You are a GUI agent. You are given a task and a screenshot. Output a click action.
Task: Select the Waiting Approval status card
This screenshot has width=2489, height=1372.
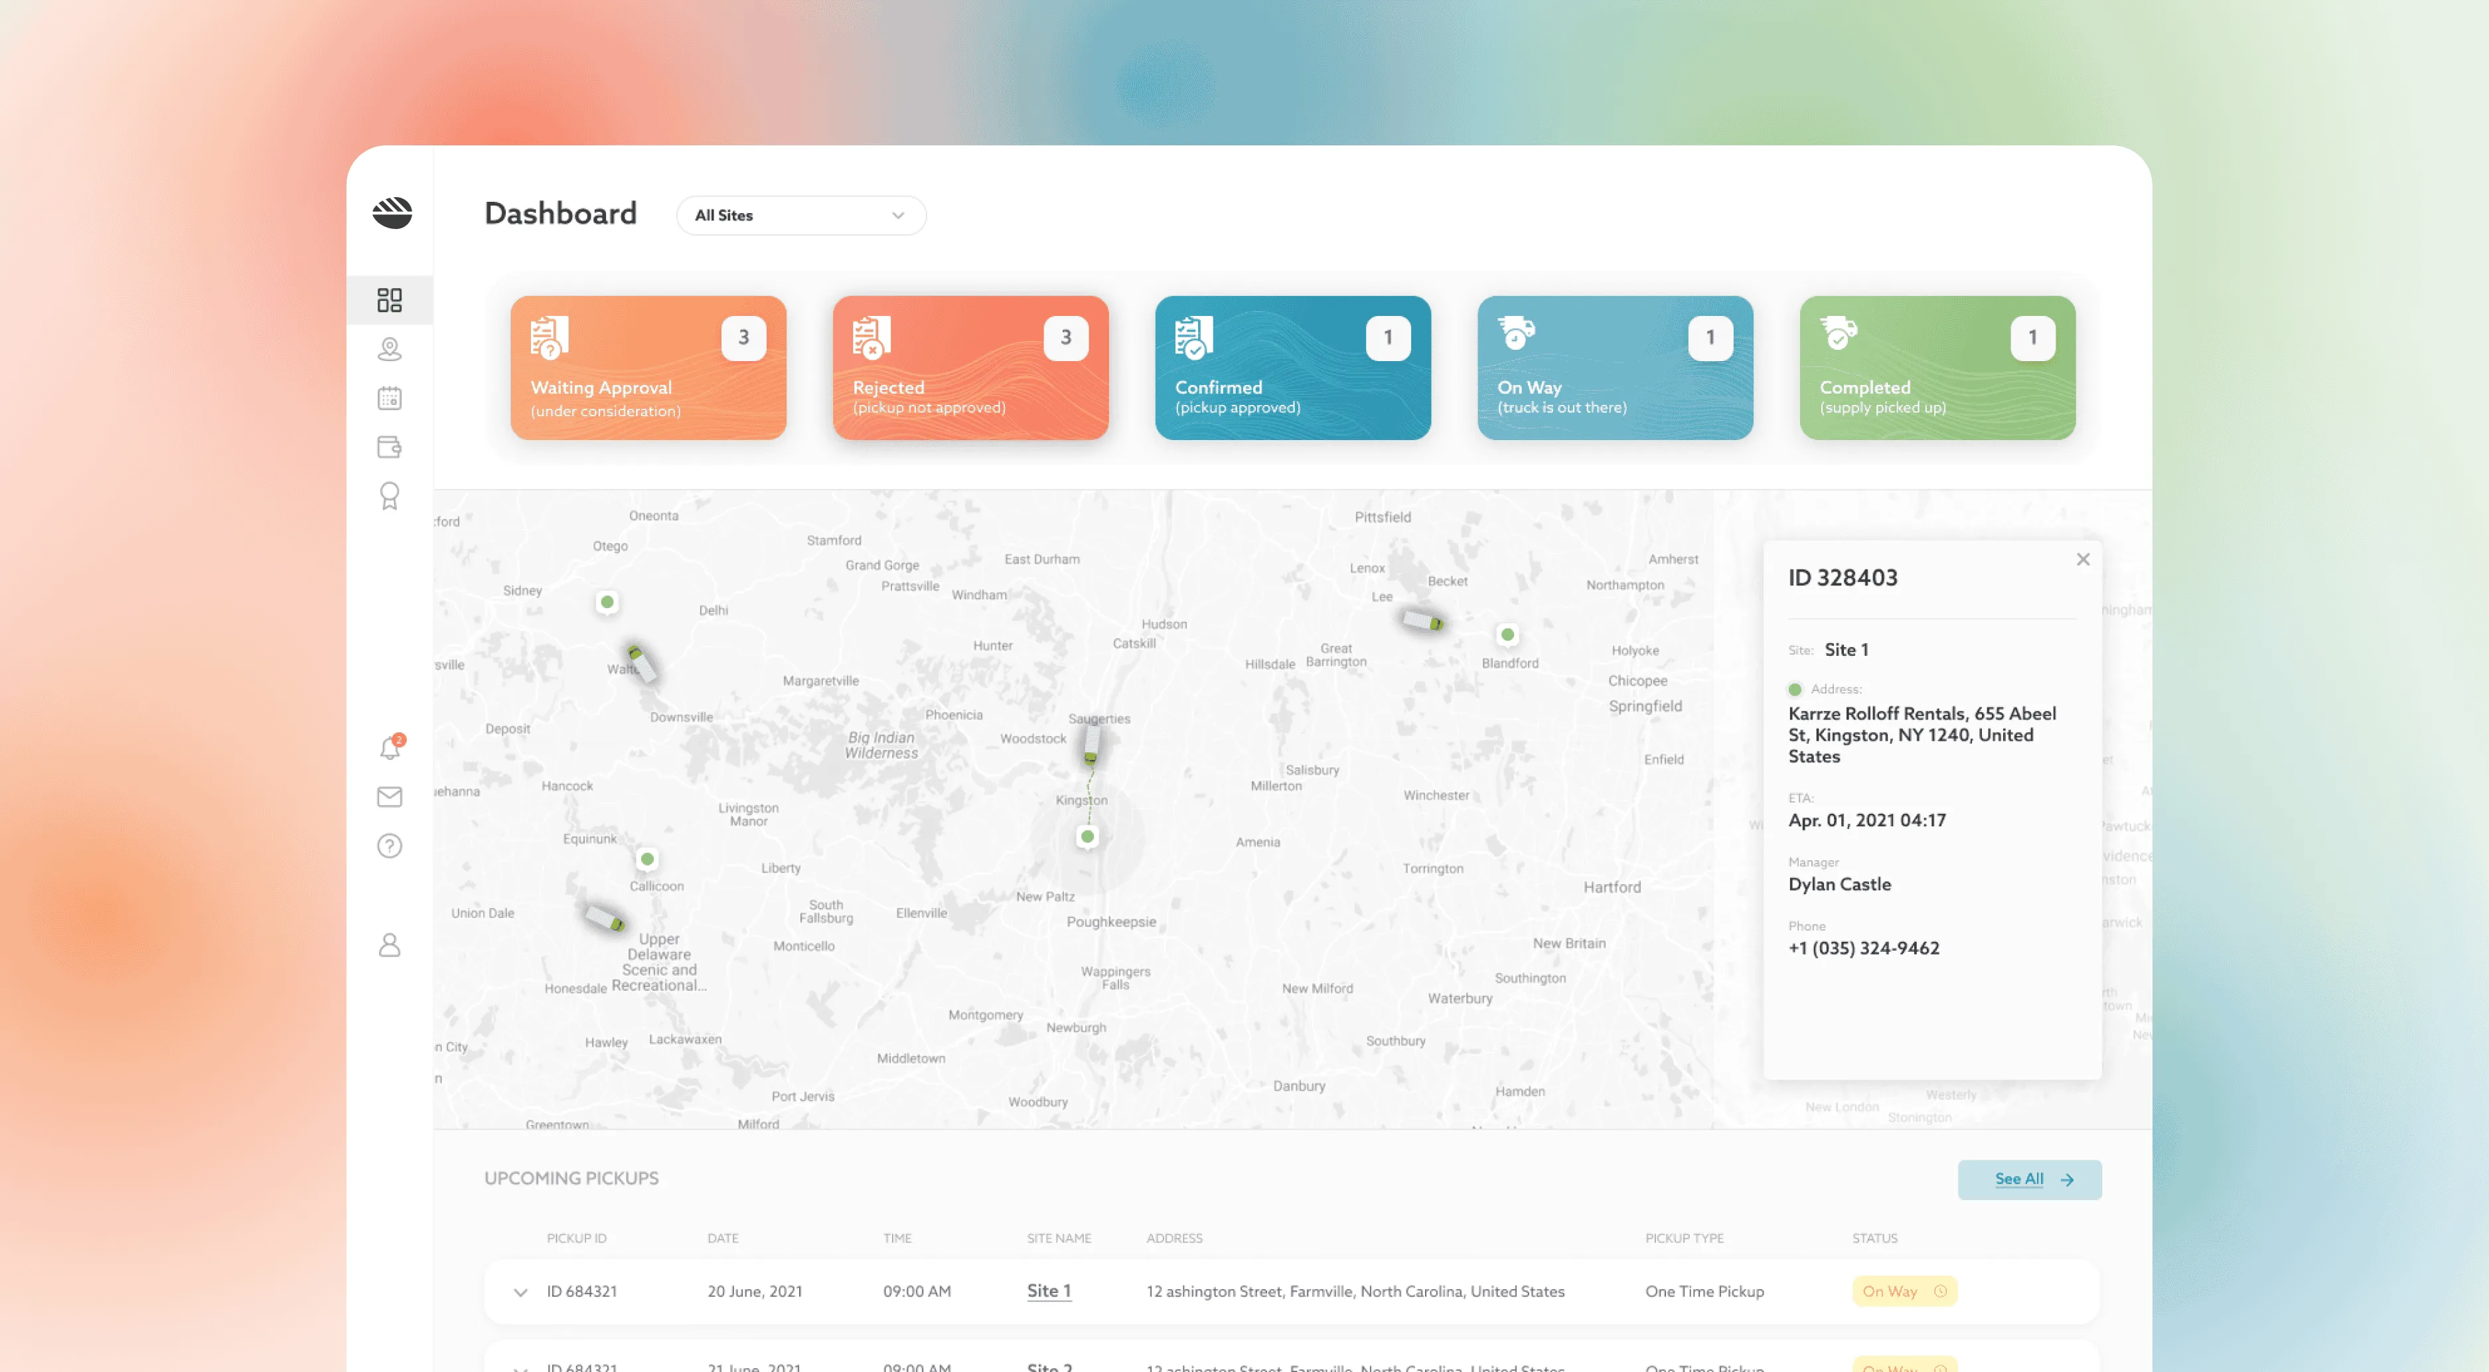point(647,367)
